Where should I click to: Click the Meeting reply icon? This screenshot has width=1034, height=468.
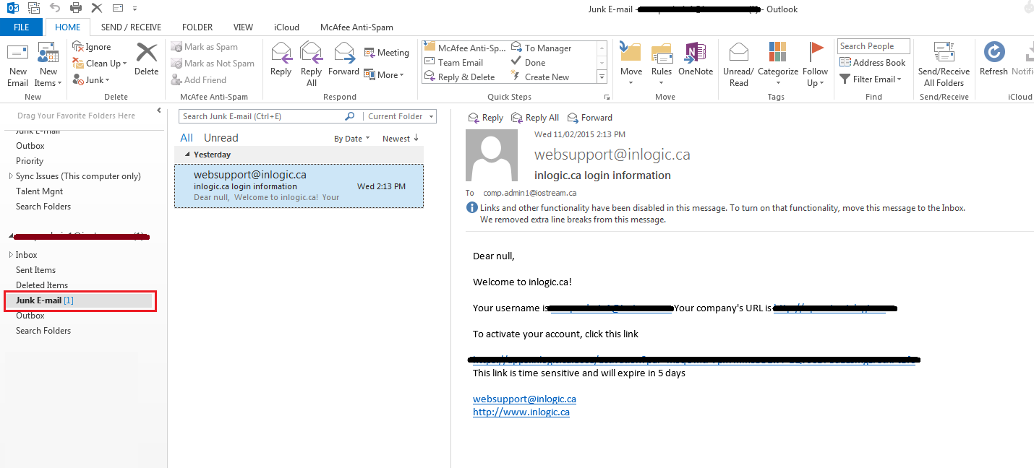click(369, 53)
